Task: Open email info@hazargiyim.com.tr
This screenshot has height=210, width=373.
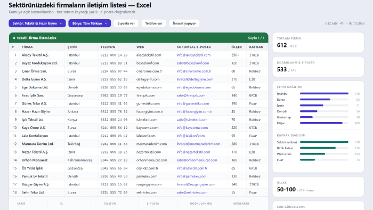Action: pos(194,111)
